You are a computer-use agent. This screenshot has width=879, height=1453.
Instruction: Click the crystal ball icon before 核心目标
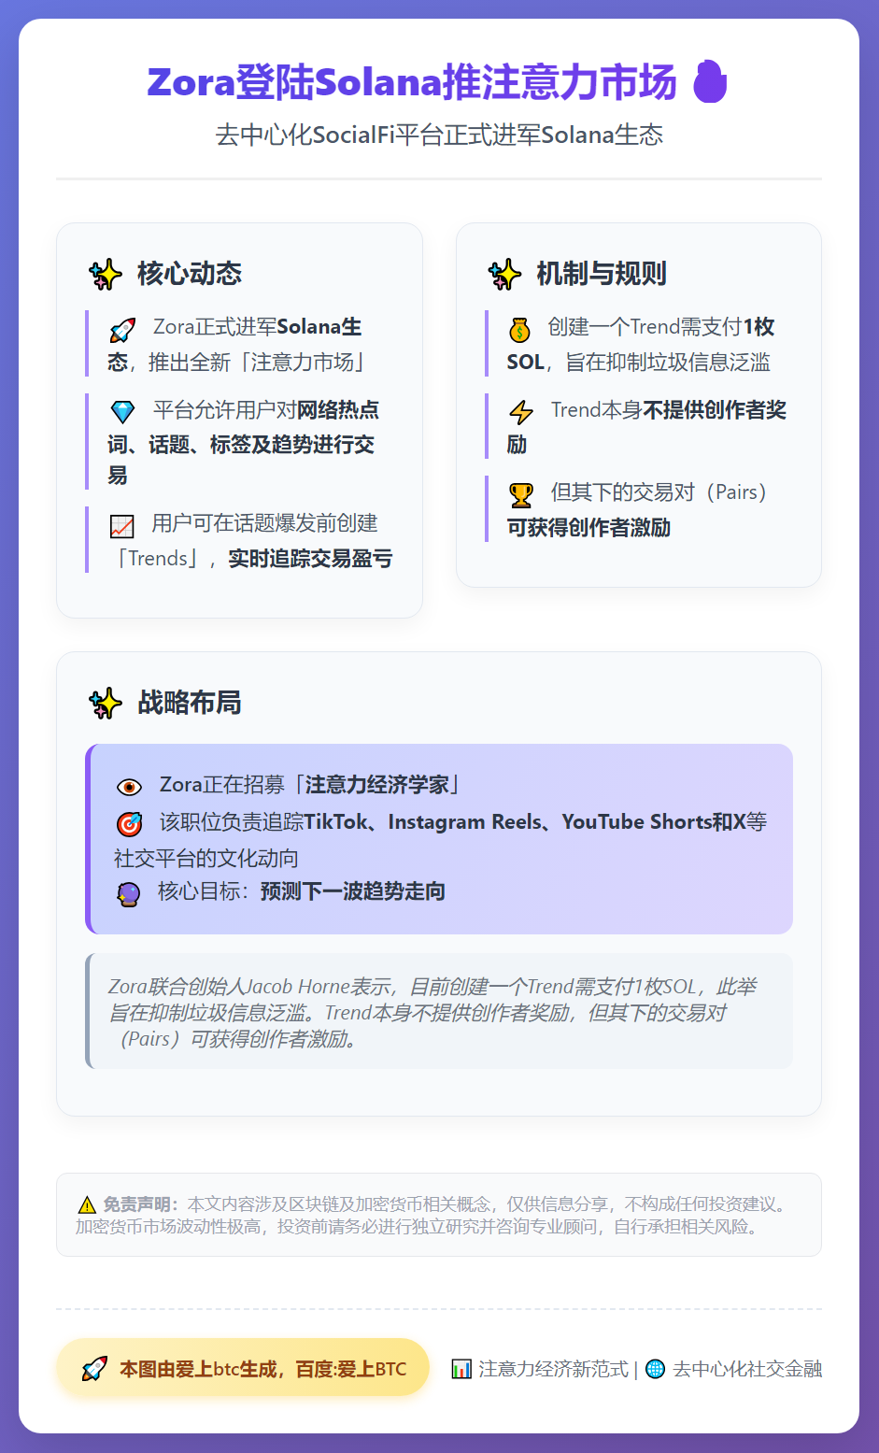(x=128, y=893)
